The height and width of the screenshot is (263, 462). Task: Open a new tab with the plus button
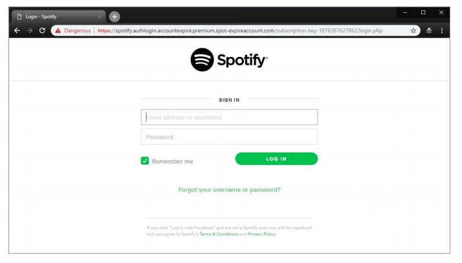pyautogui.click(x=115, y=17)
